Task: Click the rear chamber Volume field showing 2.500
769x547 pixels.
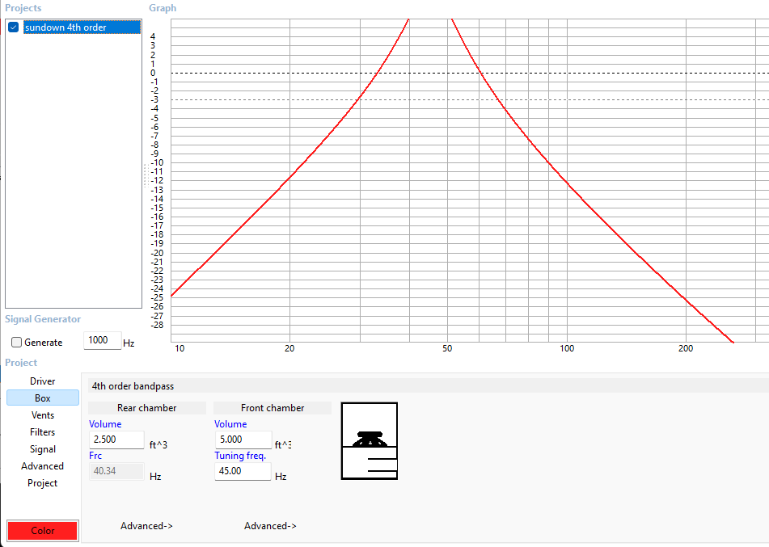Action: [116, 440]
